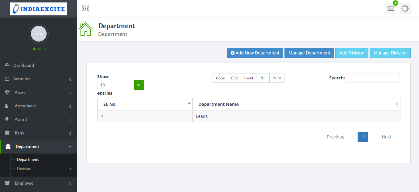Click Add New Department button
Viewport: 419px width, 192px height.
255,53
